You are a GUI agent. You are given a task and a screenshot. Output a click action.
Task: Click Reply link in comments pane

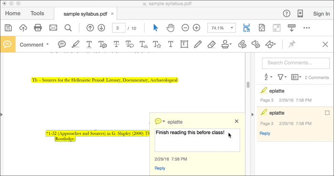(265, 134)
